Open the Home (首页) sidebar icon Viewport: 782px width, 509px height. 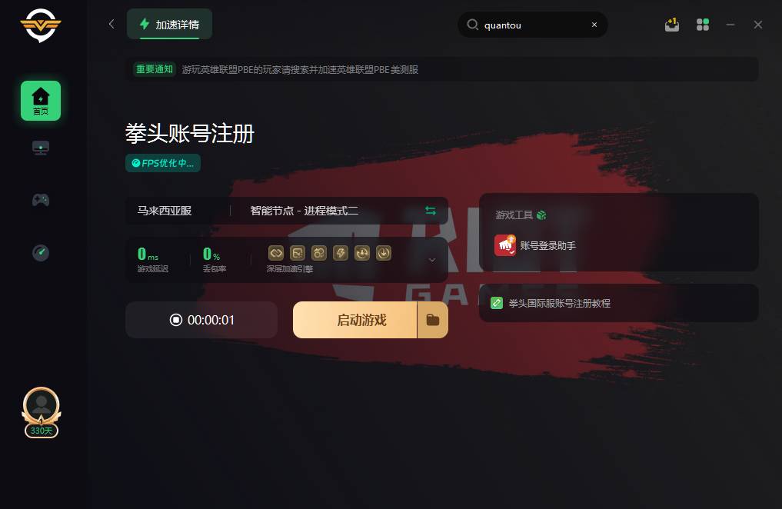tap(41, 101)
